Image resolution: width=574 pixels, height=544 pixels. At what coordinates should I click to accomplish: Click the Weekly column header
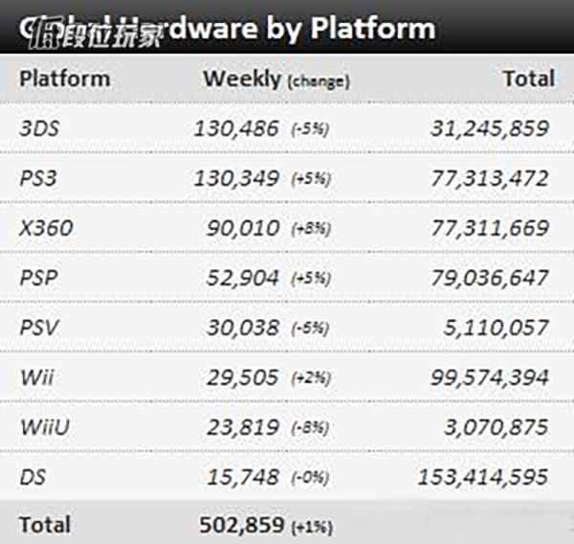pos(242,79)
